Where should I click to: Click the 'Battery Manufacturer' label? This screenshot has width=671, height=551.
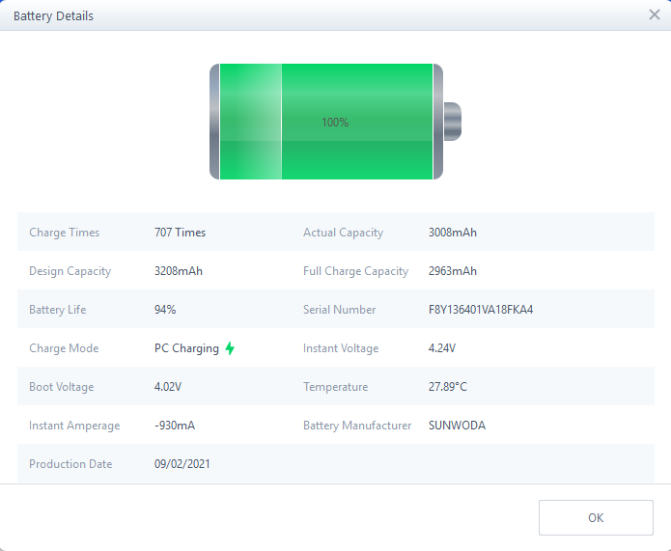(357, 426)
